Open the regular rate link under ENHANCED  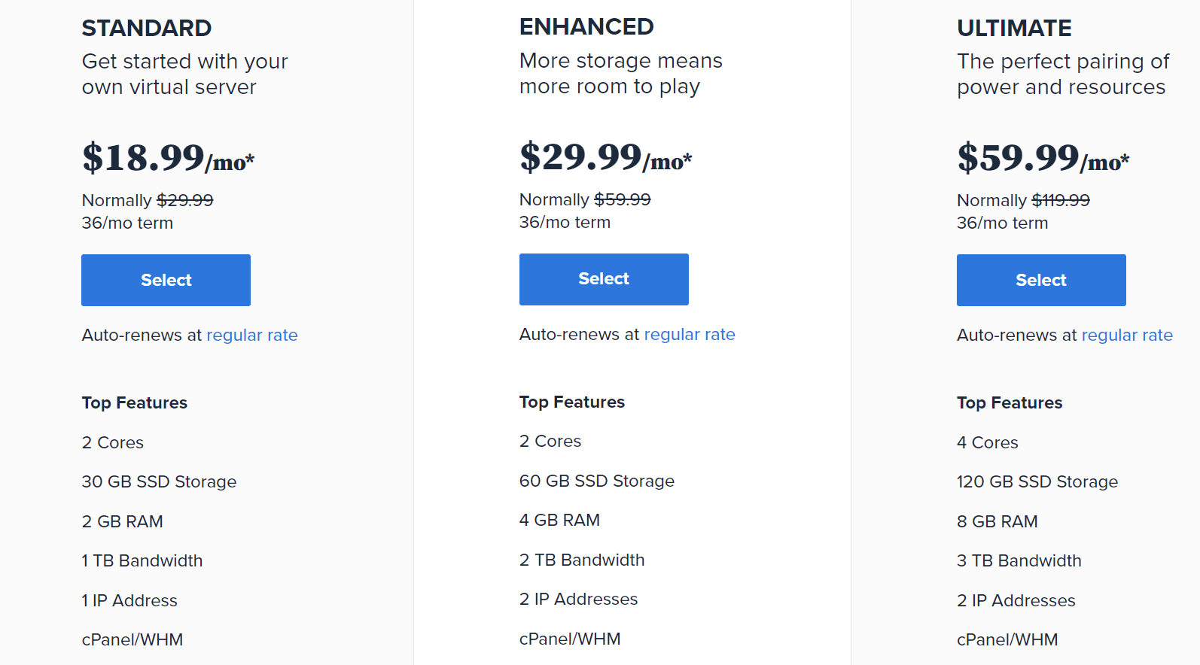click(690, 334)
